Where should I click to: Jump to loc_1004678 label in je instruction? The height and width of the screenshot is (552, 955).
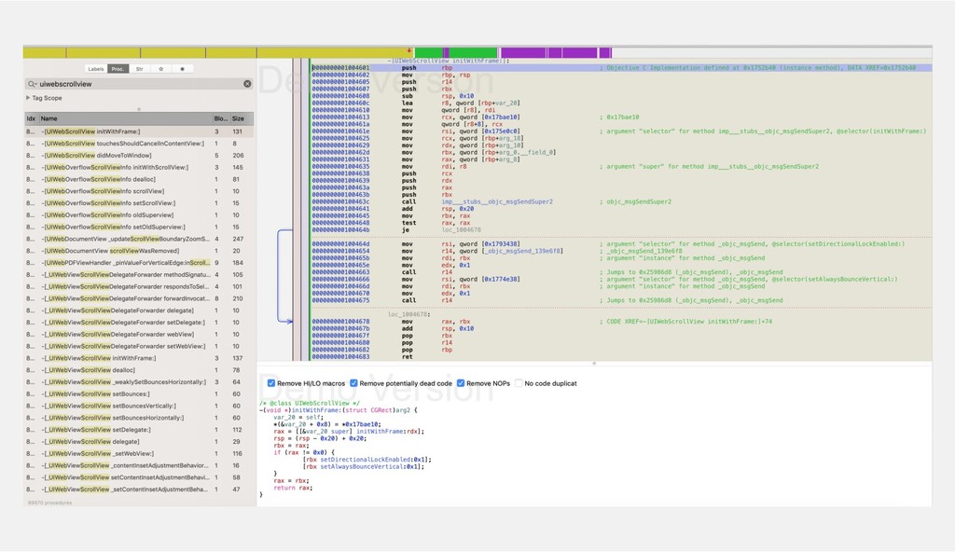[x=461, y=229]
